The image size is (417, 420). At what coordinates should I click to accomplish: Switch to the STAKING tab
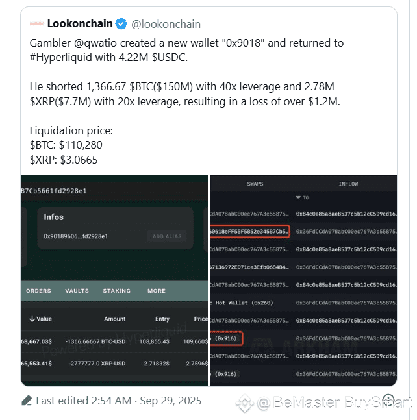click(116, 291)
